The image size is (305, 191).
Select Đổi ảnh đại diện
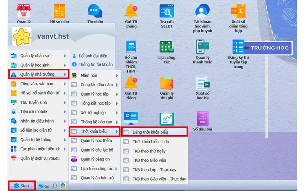90,56
